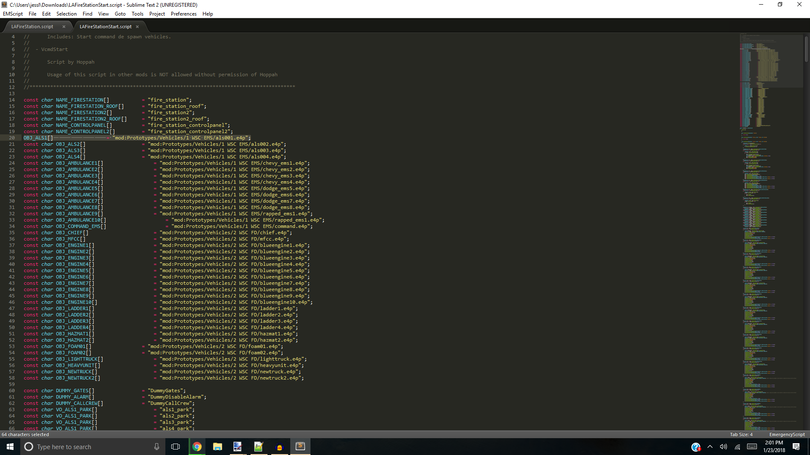The image size is (810, 455).
Task: Open the Preferences menu
Action: tap(184, 14)
